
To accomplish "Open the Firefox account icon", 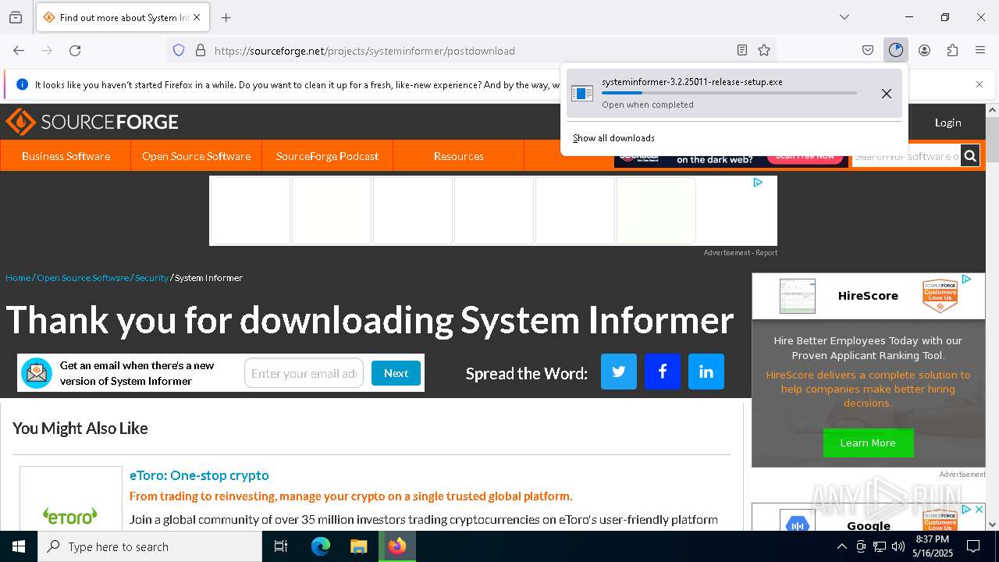I will (x=924, y=50).
